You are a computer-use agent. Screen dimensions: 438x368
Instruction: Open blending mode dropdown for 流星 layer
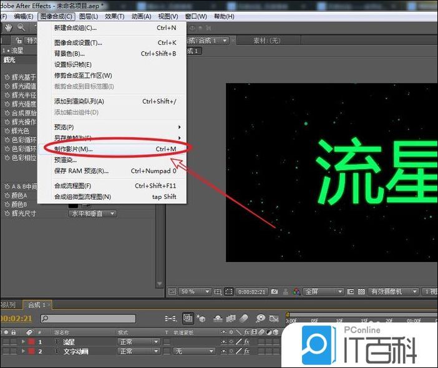[x=139, y=341]
